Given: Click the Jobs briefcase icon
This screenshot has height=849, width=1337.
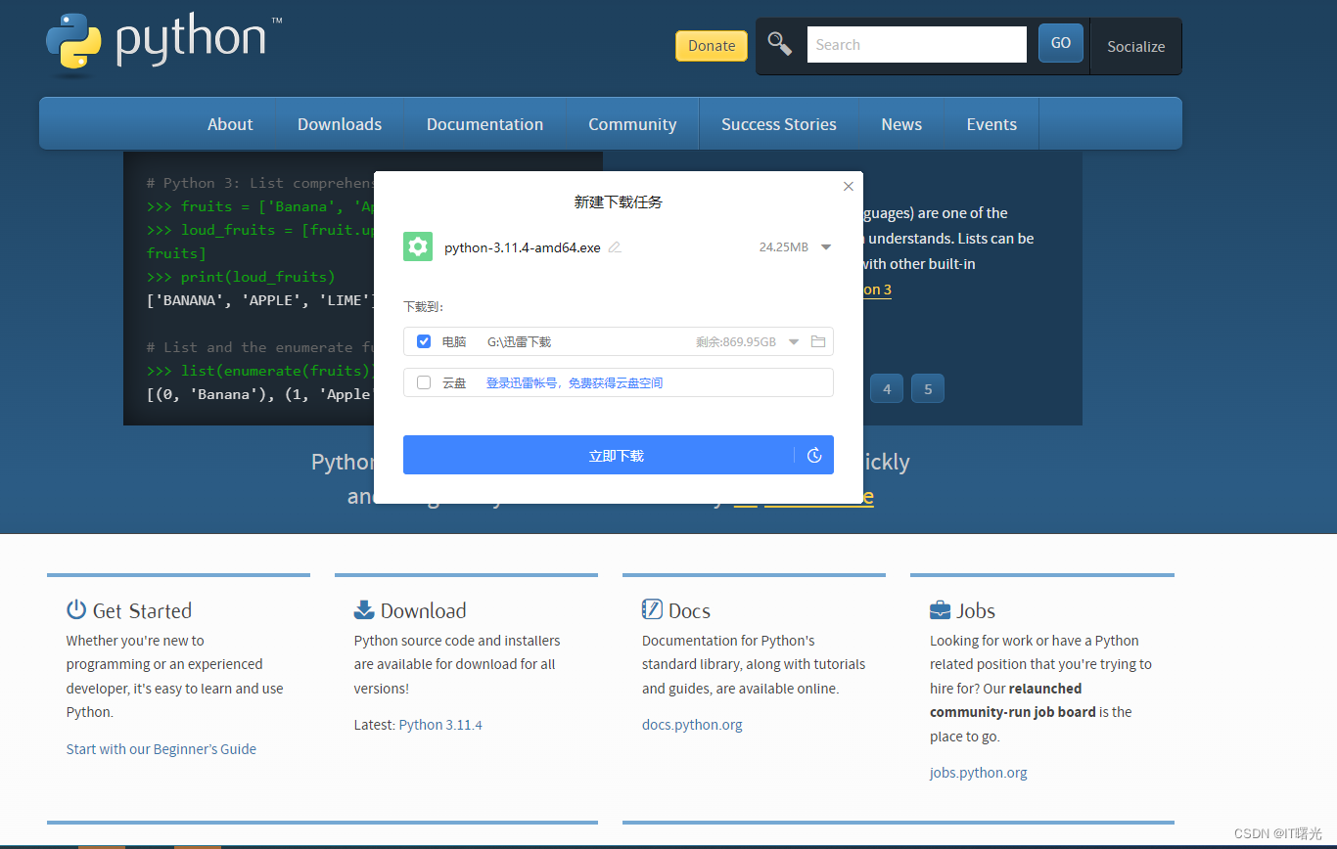Looking at the screenshot, I should (x=940, y=610).
